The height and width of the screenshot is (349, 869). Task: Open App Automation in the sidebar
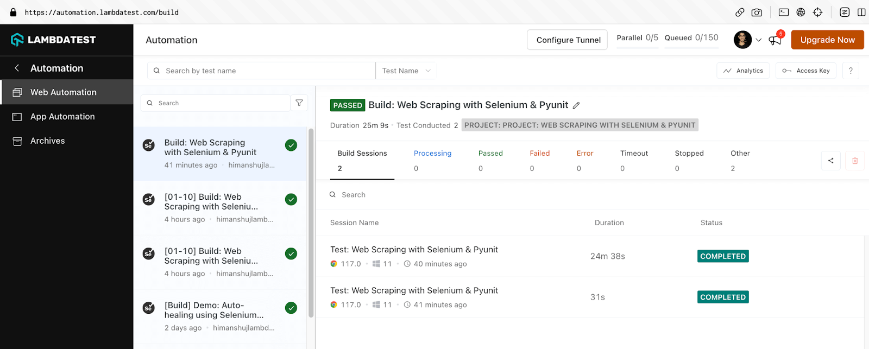click(x=62, y=117)
